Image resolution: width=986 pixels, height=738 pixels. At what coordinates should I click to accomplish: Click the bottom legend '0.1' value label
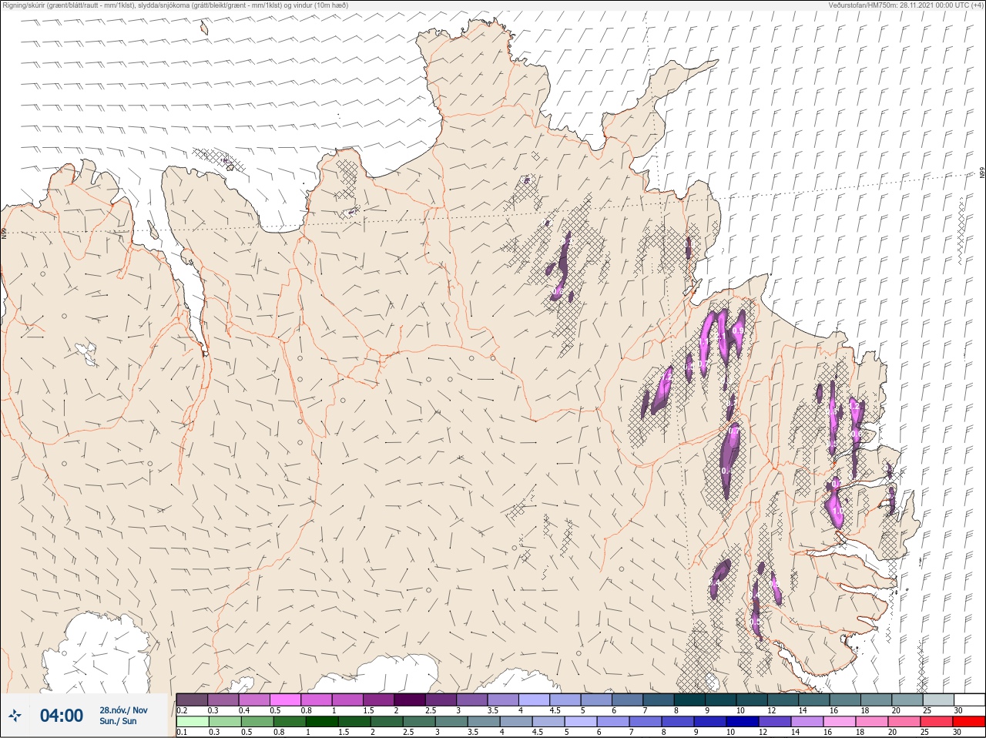[182, 732]
